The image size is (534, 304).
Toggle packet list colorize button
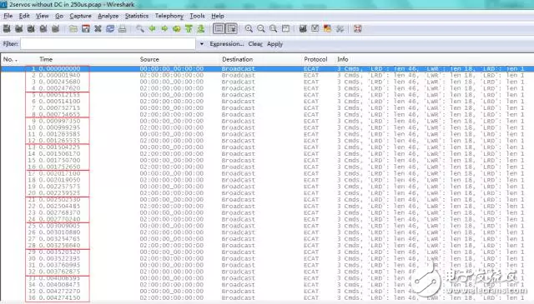coord(219,29)
